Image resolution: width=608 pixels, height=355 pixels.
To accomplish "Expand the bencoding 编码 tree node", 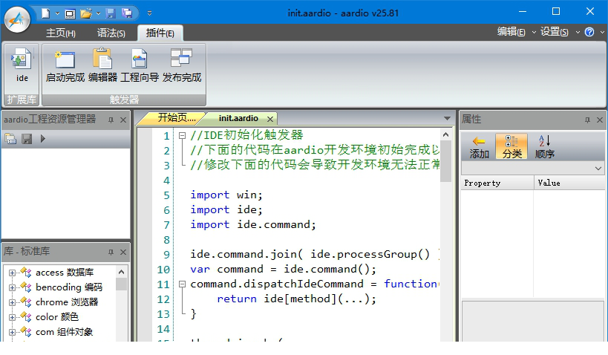I will (12, 287).
